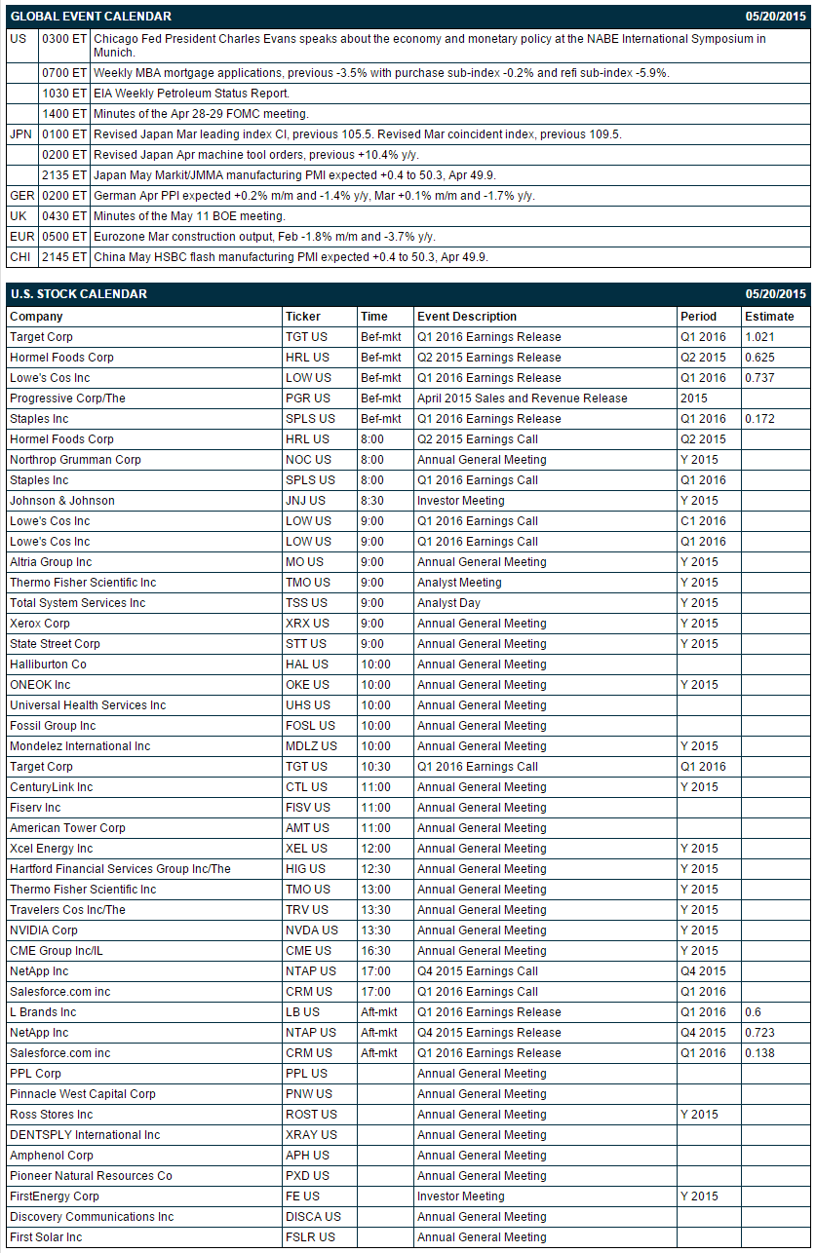
Task: Click the First Solar Inc company cell
Action: (x=144, y=1237)
